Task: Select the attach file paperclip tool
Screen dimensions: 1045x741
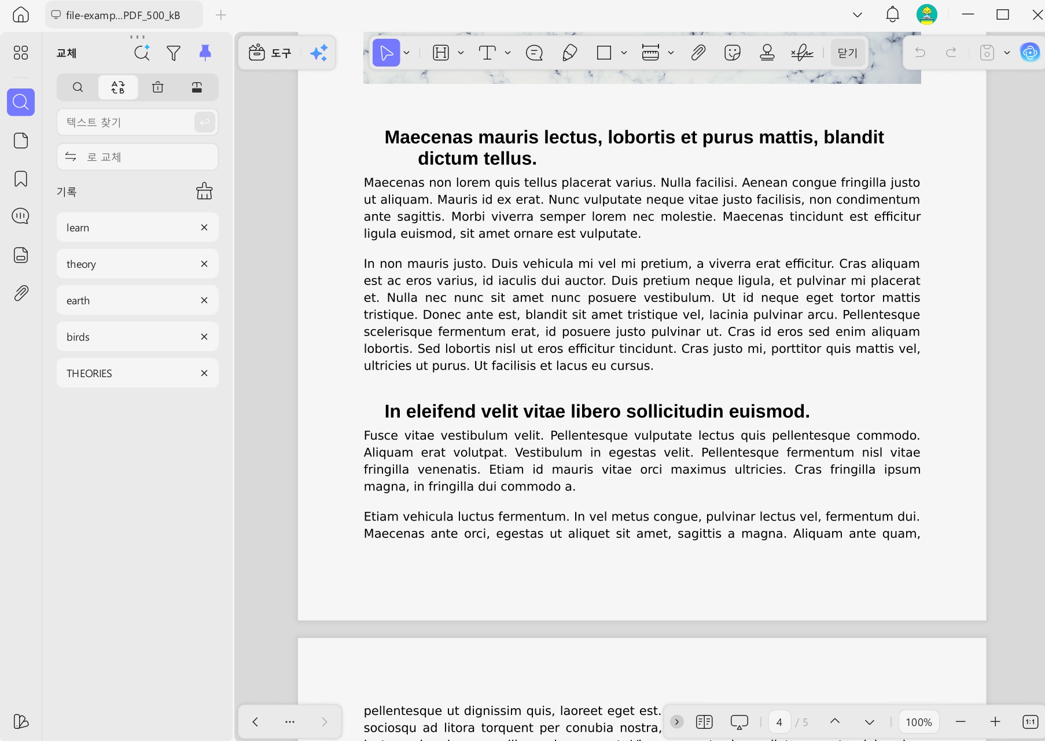Action: (698, 53)
